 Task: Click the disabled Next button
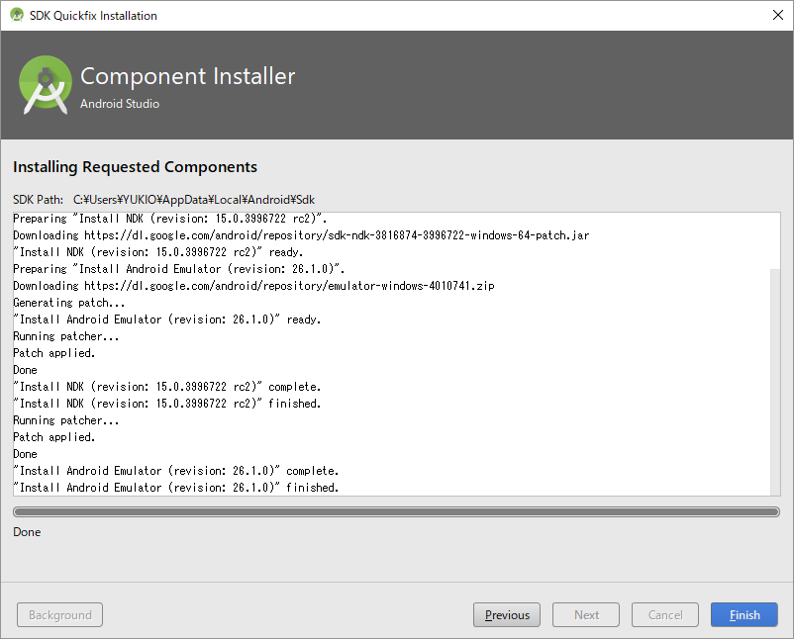[586, 614]
